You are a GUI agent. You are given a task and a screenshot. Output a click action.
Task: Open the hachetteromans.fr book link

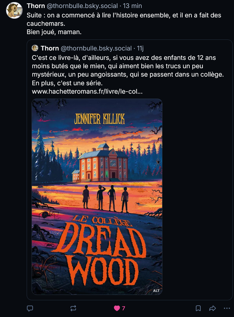coord(87,92)
